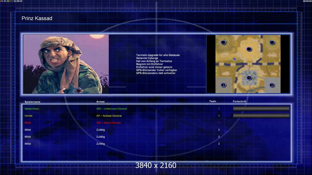Select the unnumbered top-right minimap start marker

tap(272, 43)
